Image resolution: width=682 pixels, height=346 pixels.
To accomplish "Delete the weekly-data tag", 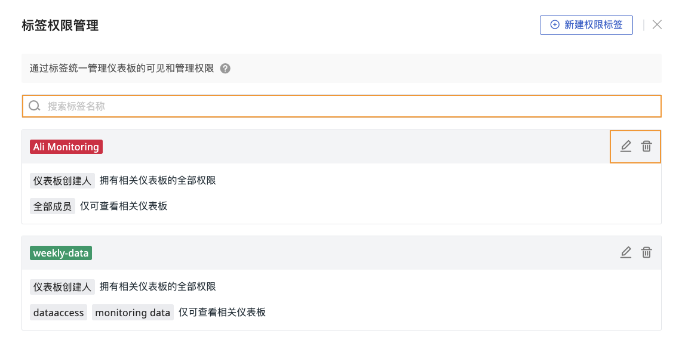I will (x=646, y=252).
